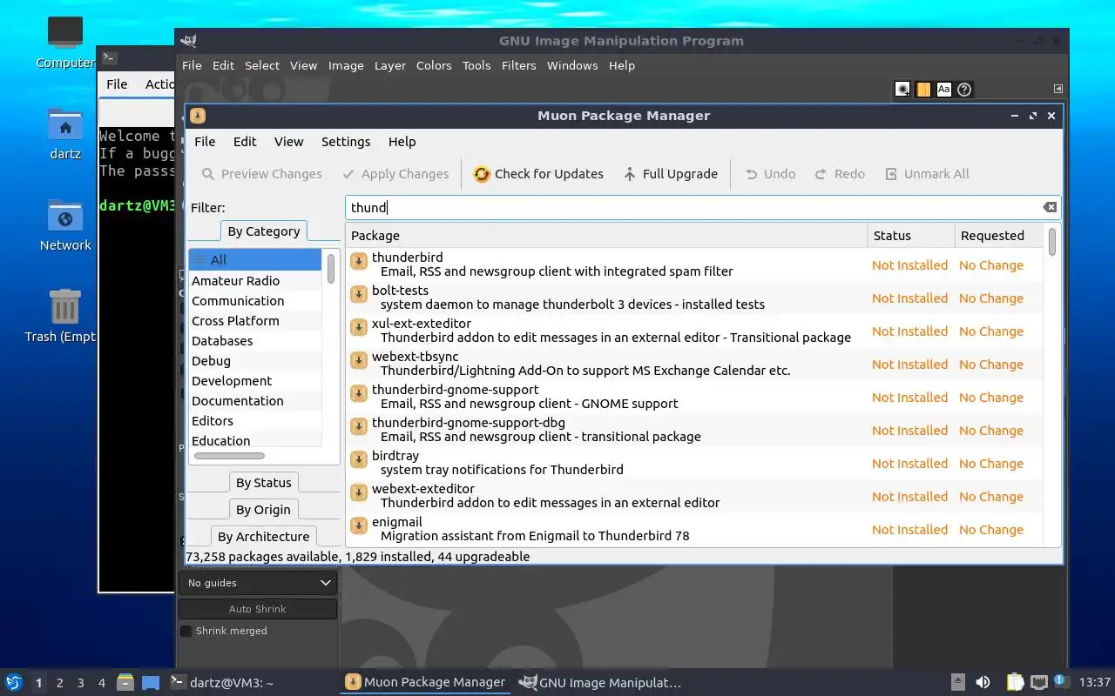Open Muon File menu
This screenshot has width=1115, height=696.
pos(205,142)
